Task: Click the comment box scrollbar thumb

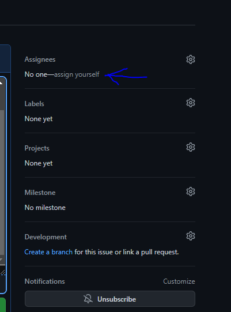Action: pyautogui.click(x=2, y=182)
